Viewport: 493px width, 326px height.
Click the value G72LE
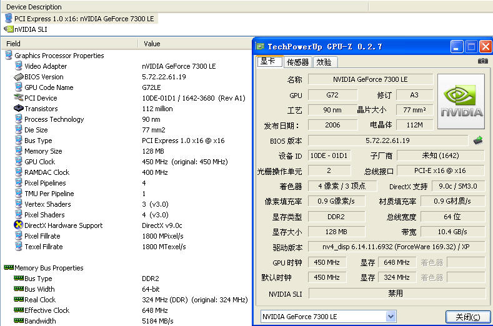(151, 87)
